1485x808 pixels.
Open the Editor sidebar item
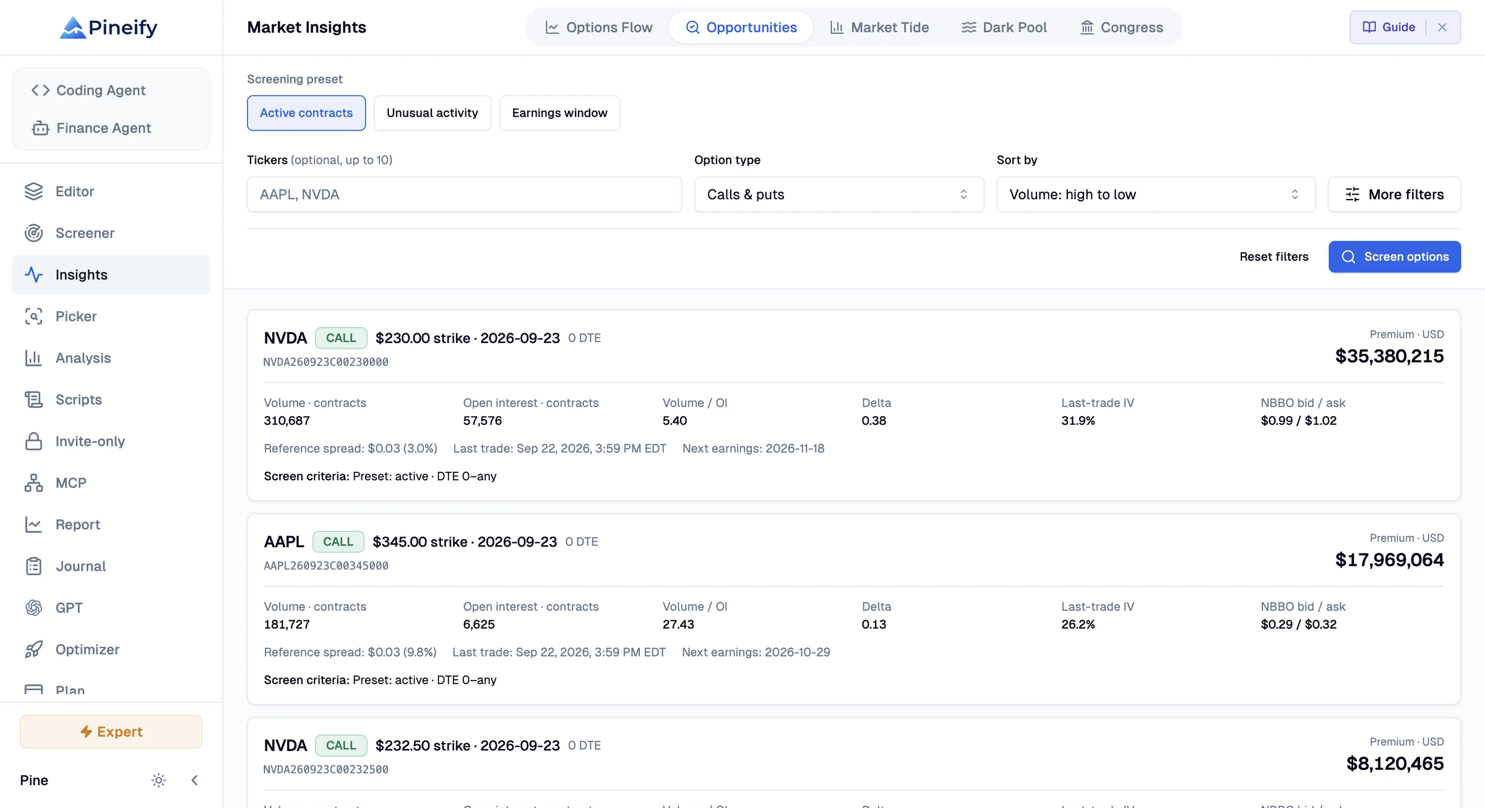111,192
